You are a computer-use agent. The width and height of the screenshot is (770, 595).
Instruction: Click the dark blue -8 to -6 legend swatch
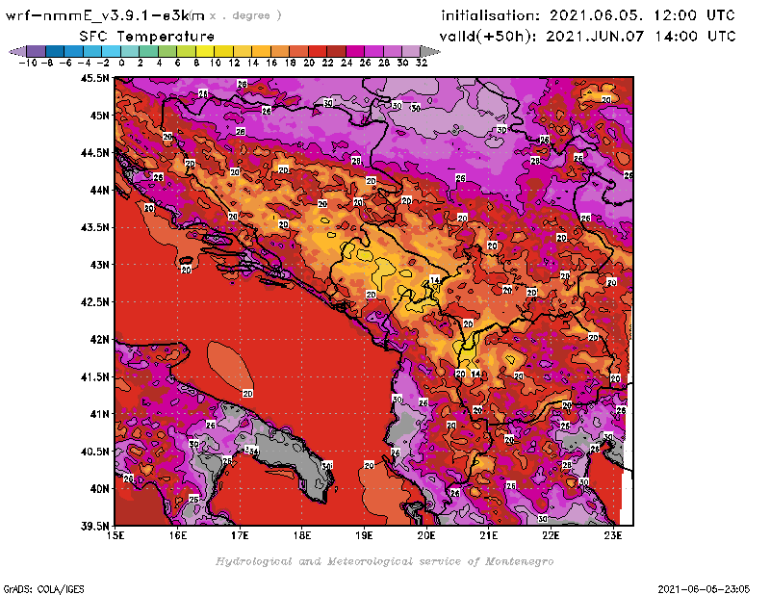tap(55, 51)
